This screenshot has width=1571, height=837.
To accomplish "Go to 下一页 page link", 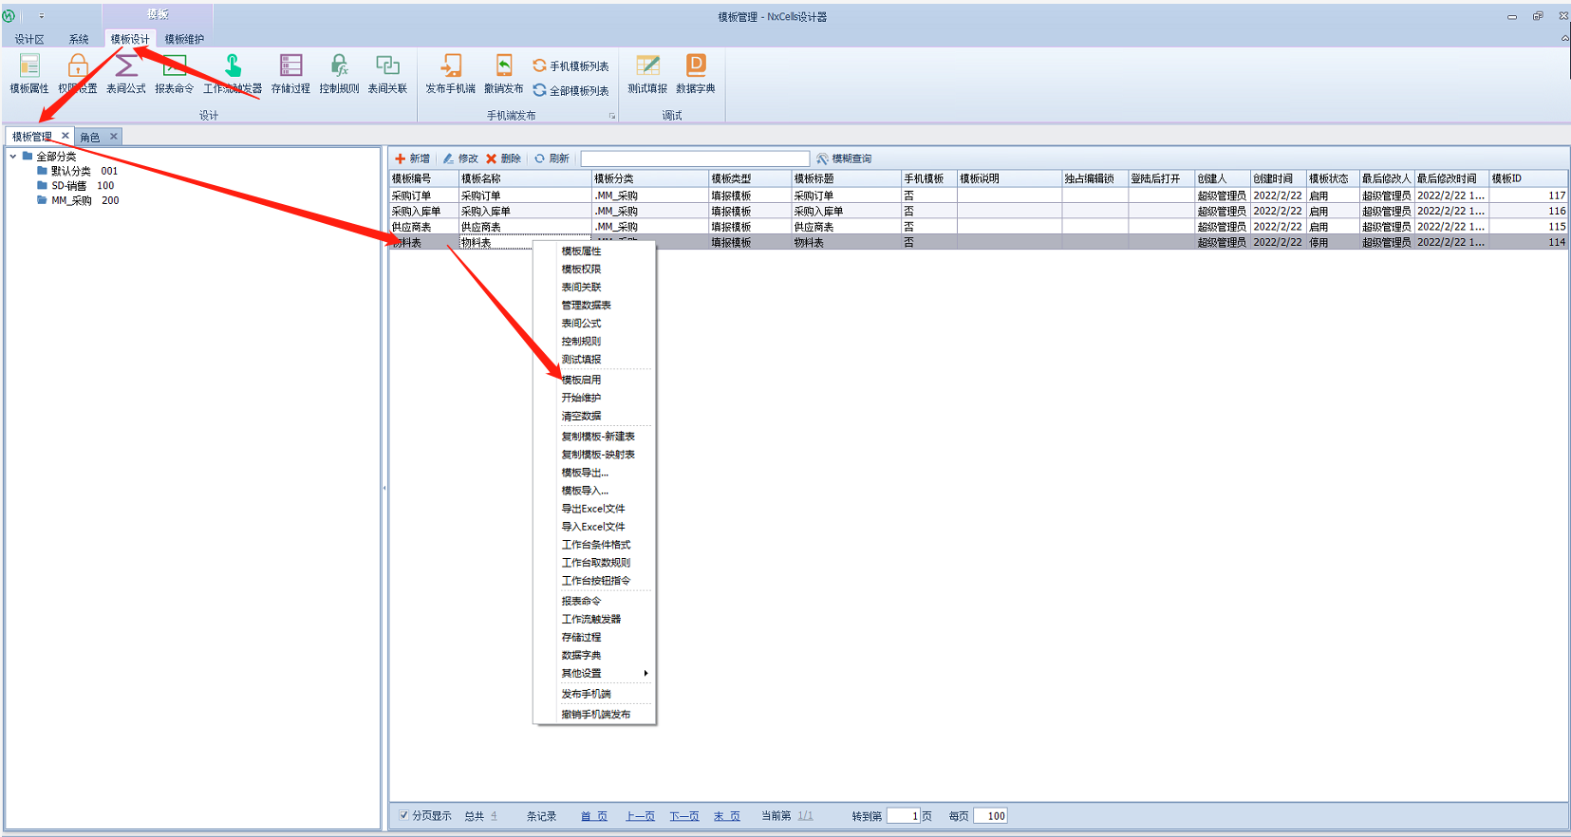I will coord(683,816).
